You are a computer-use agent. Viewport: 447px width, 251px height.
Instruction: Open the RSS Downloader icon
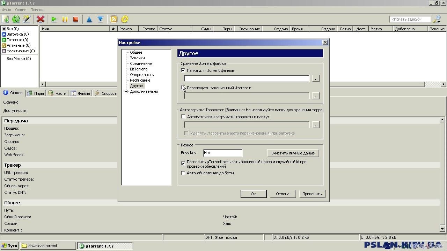pyautogui.click(x=113, y=19)
